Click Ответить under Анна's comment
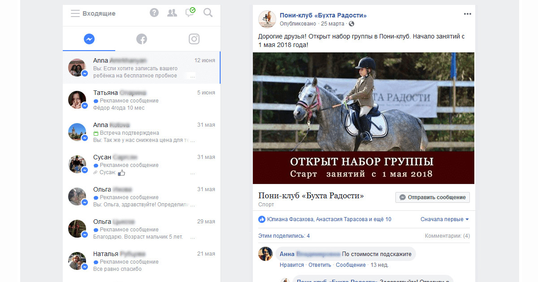538x282 pixels. click(x=320, y=265)
